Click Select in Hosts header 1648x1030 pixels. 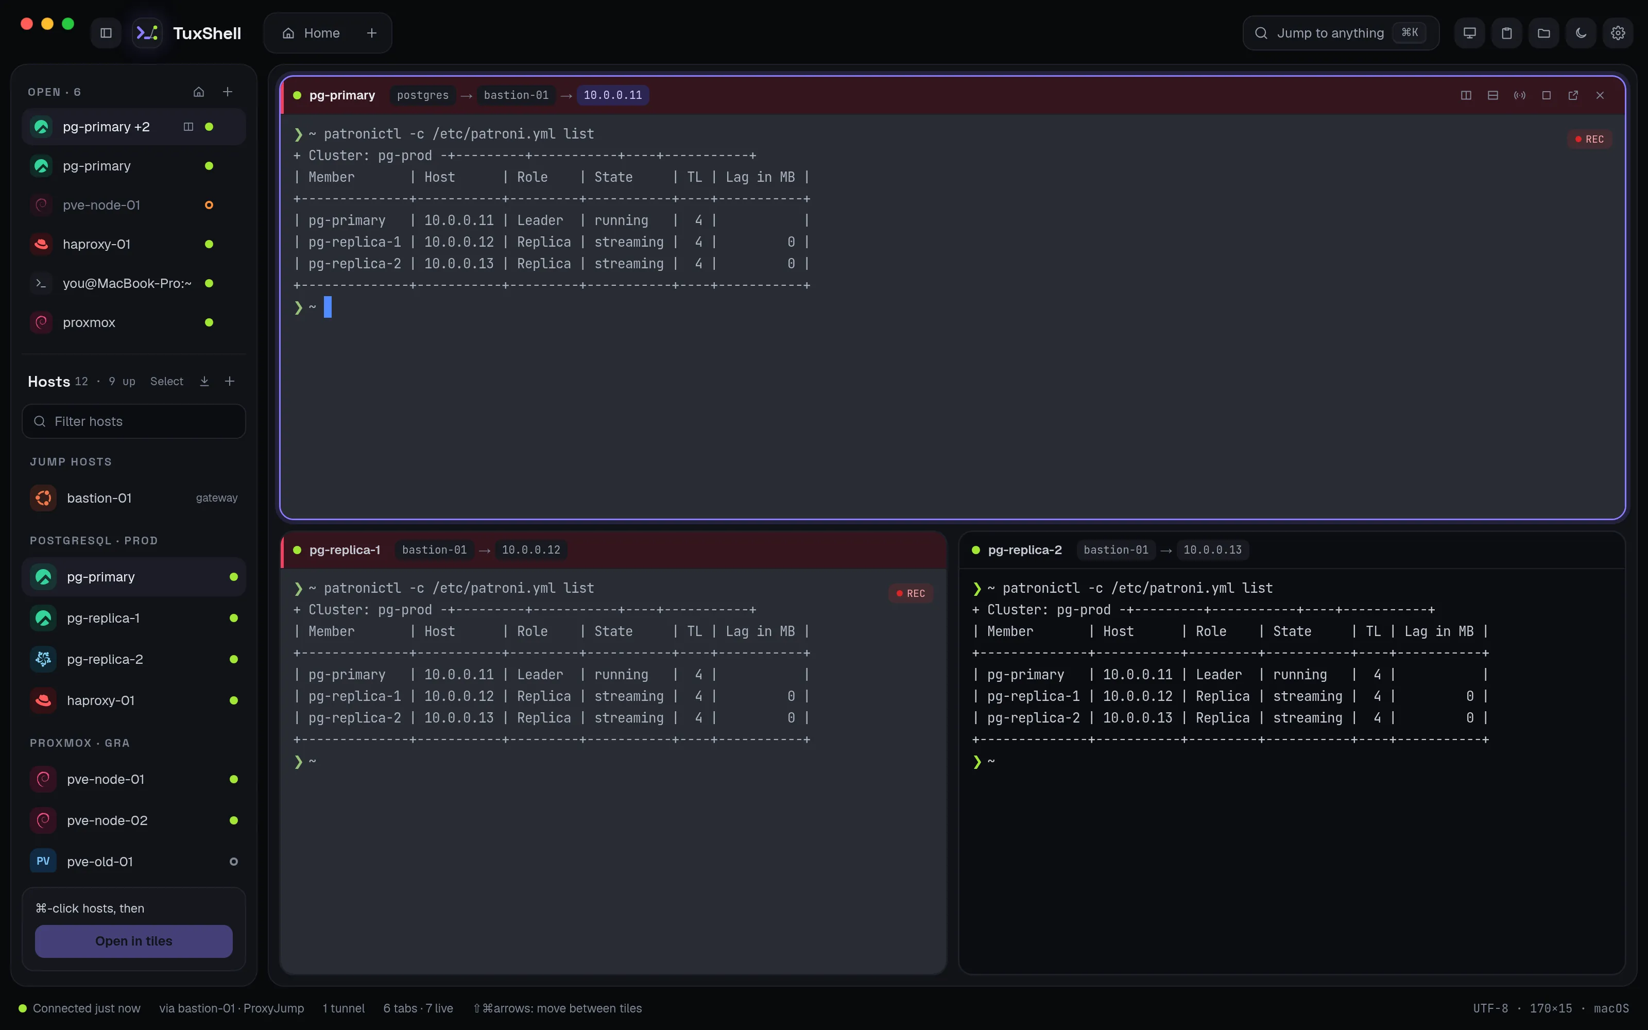[x=167, y=382]
